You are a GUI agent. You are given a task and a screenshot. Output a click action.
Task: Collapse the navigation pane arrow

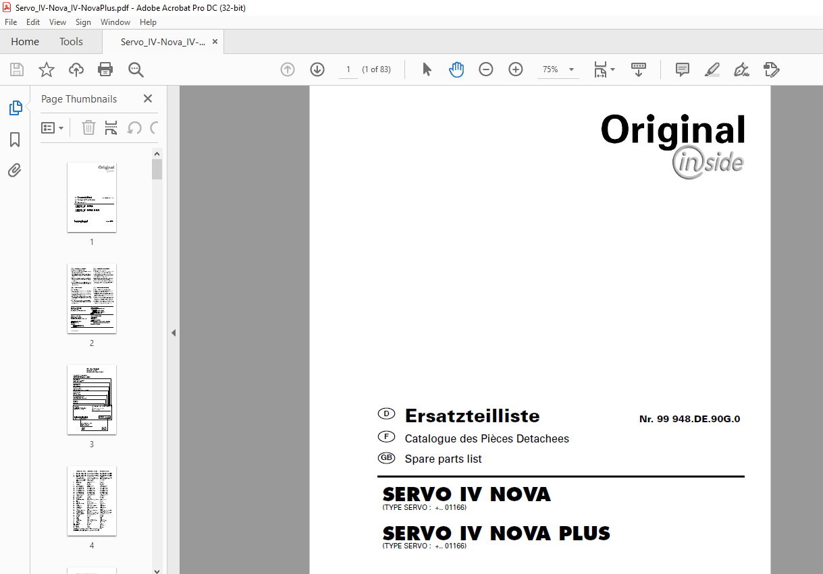[174, 333]
